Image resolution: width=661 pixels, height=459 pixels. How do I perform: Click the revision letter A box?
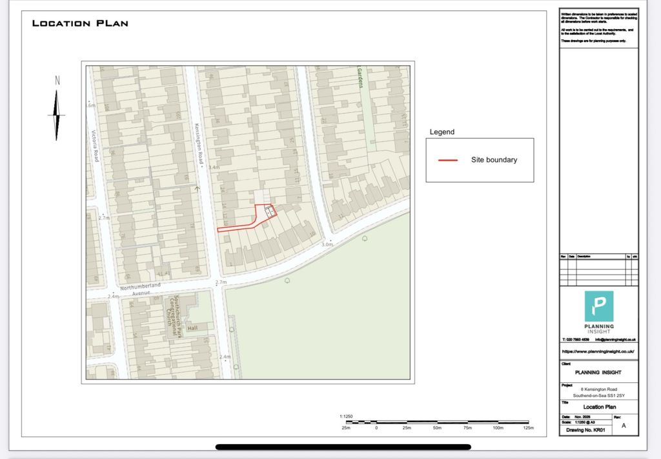[625, 424]
